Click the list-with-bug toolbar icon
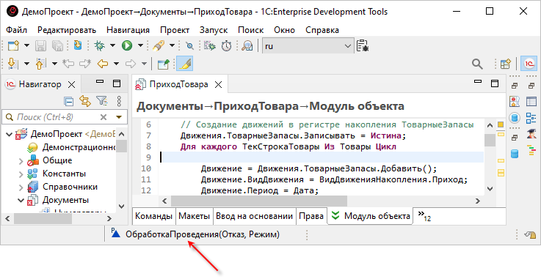The image size is (541, 279). (210, 45)
